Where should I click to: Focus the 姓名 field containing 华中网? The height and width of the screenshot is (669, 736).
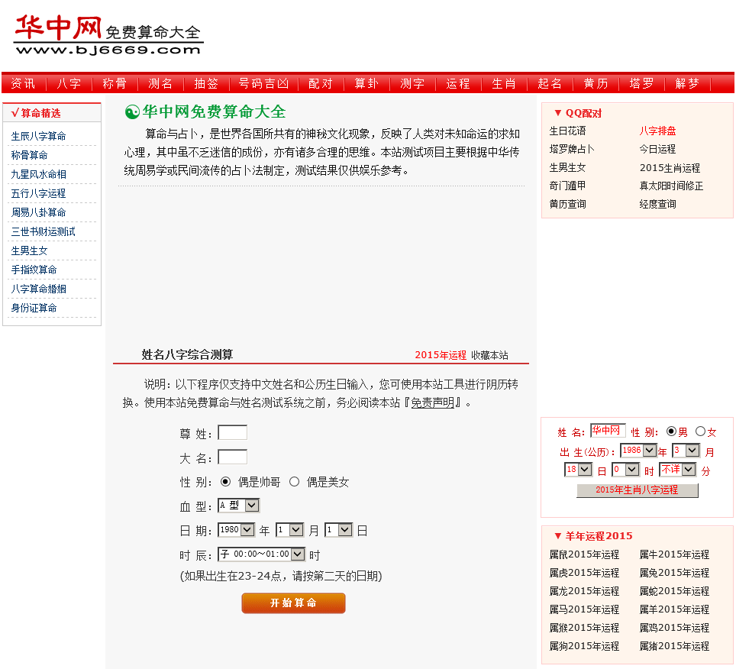click(x=608, y=431)
